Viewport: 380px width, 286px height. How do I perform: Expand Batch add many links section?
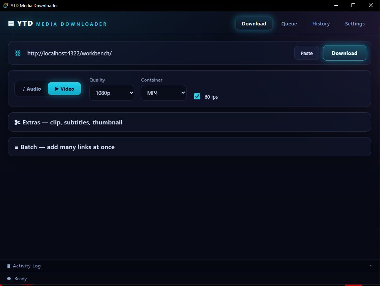pos(190,147)
